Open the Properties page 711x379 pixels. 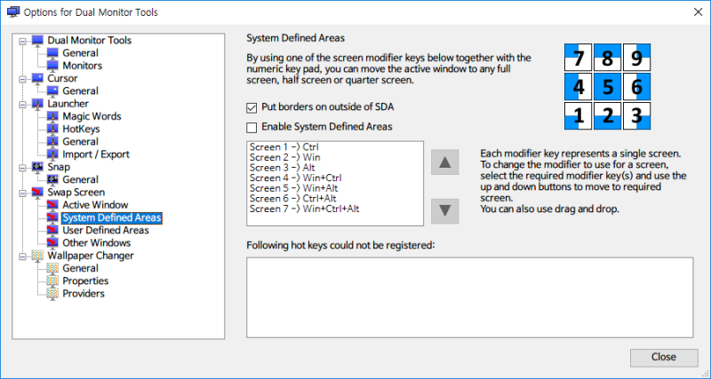(85, 281)
